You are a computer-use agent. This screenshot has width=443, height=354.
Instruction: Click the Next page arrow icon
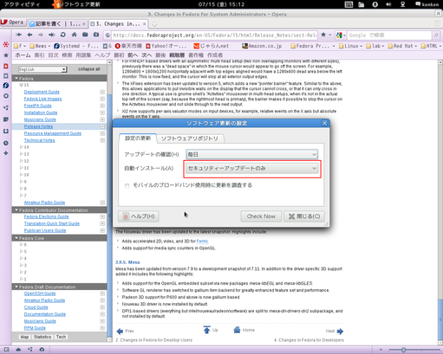coord(340,331)
